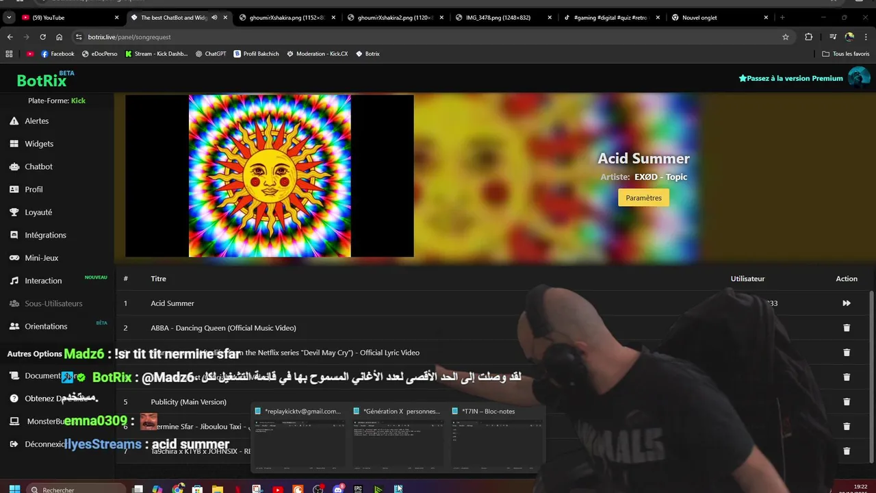The width and height of the screenshot is (876, 493).
Task: Open Interaction music section
Action: tap(43, 281)
